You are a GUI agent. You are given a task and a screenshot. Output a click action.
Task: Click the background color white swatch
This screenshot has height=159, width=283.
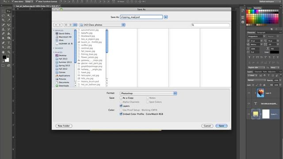pos(7,60)
